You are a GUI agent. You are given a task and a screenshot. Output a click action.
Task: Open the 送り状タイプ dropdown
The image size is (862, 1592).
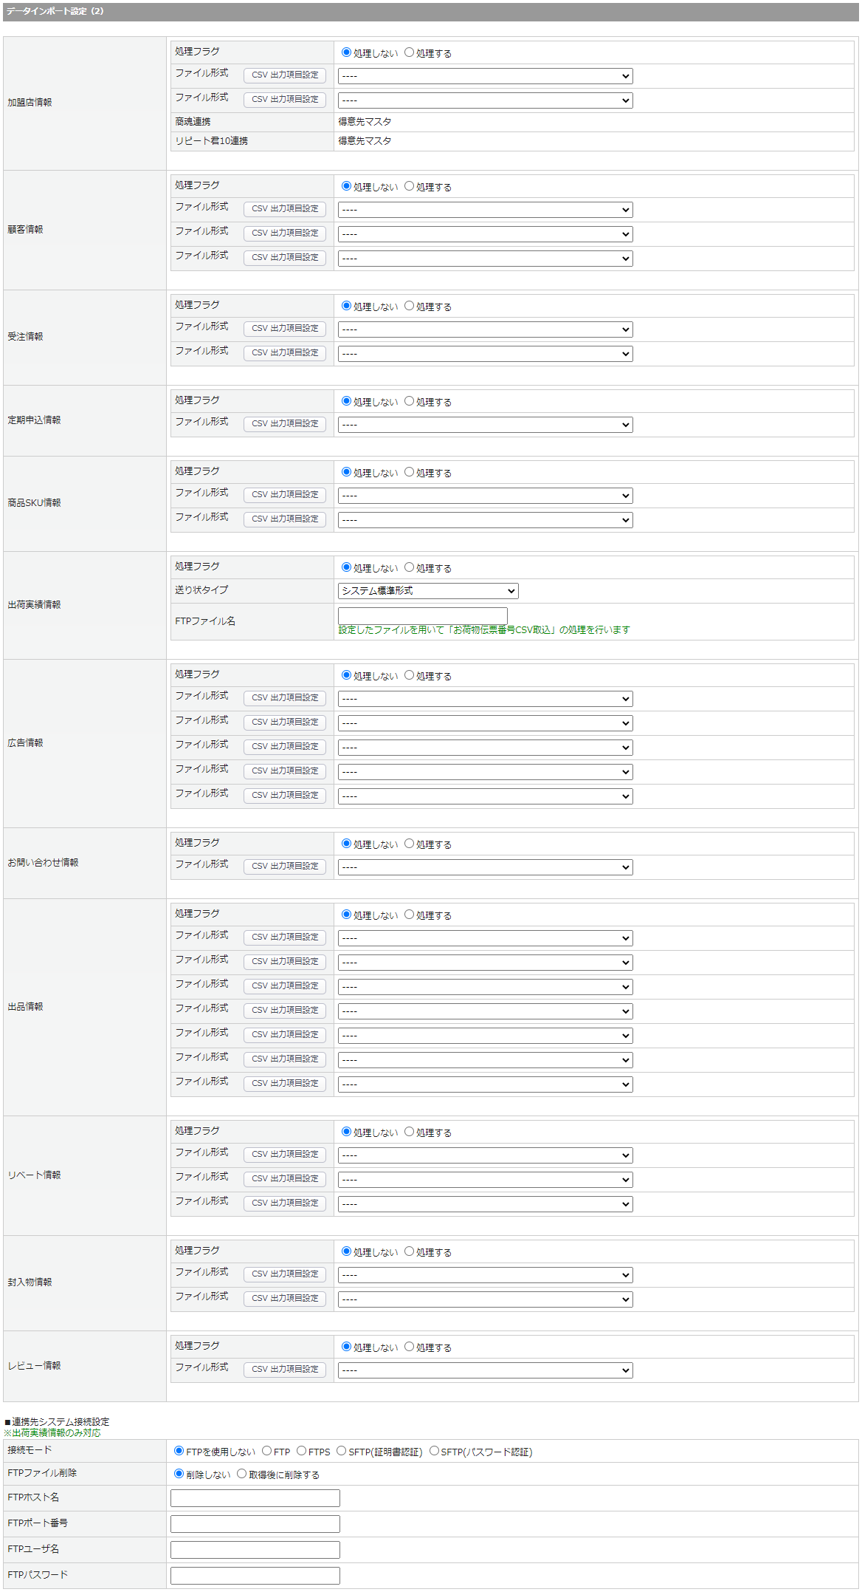[428, 591]
